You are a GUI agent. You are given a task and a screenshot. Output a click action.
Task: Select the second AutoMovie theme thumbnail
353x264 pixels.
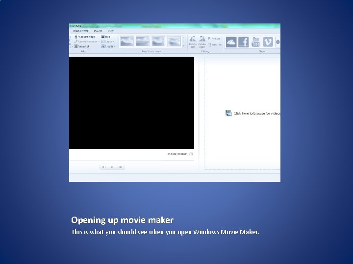143,42
